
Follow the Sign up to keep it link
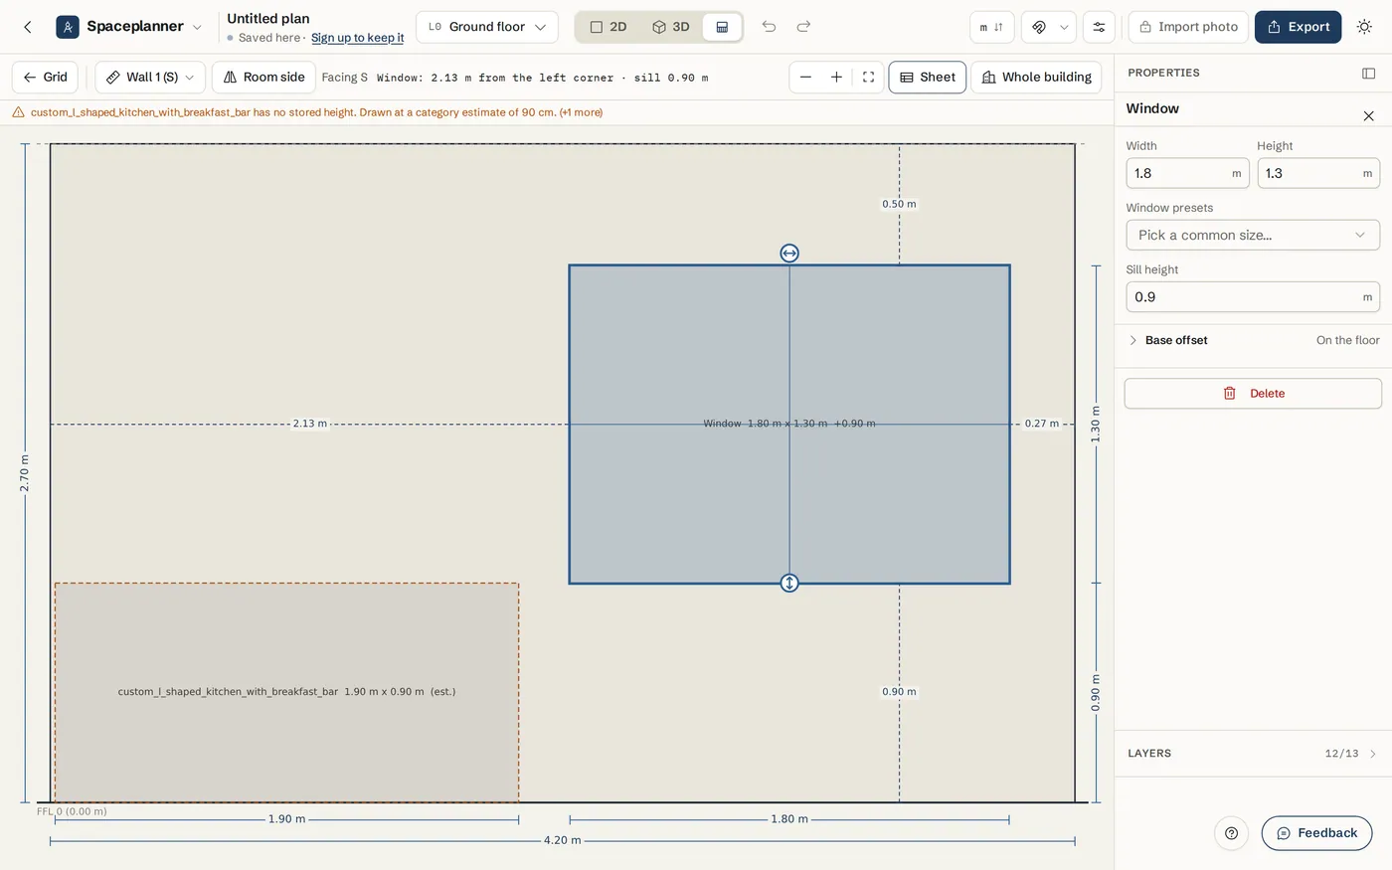point(357,38)
